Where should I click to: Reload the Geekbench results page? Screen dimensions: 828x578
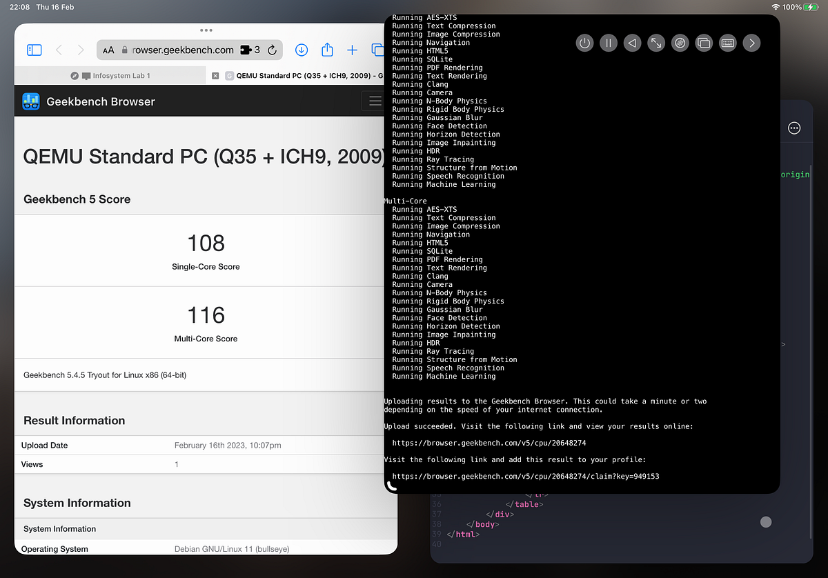tap(273, 50)
